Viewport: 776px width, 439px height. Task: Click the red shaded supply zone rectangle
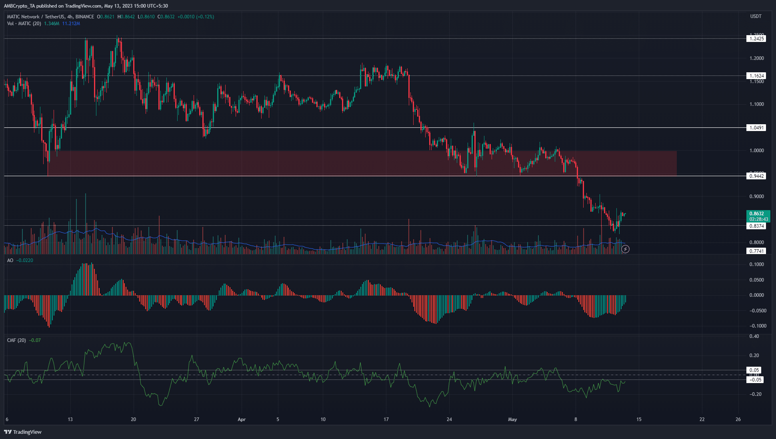pos(362,163)
